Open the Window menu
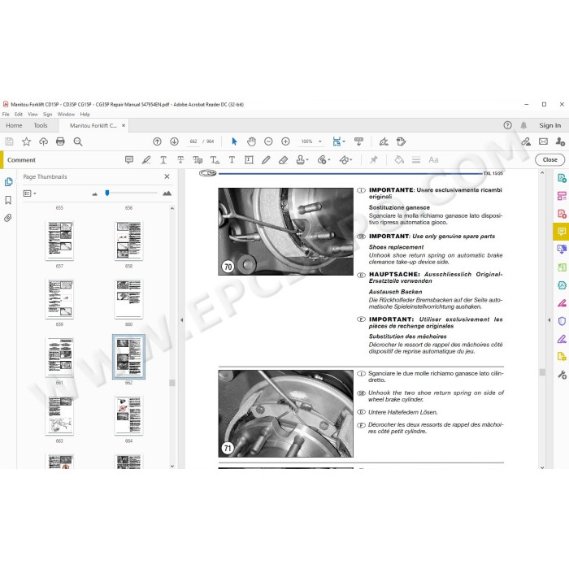Screen dimensions: 569x569 coord(66,115)
